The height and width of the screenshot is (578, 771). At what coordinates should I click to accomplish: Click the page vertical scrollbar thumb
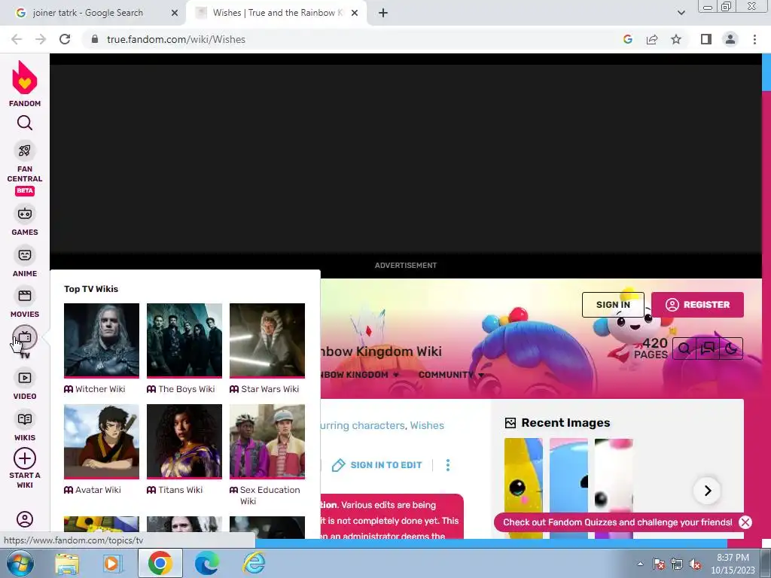point(766,71)
